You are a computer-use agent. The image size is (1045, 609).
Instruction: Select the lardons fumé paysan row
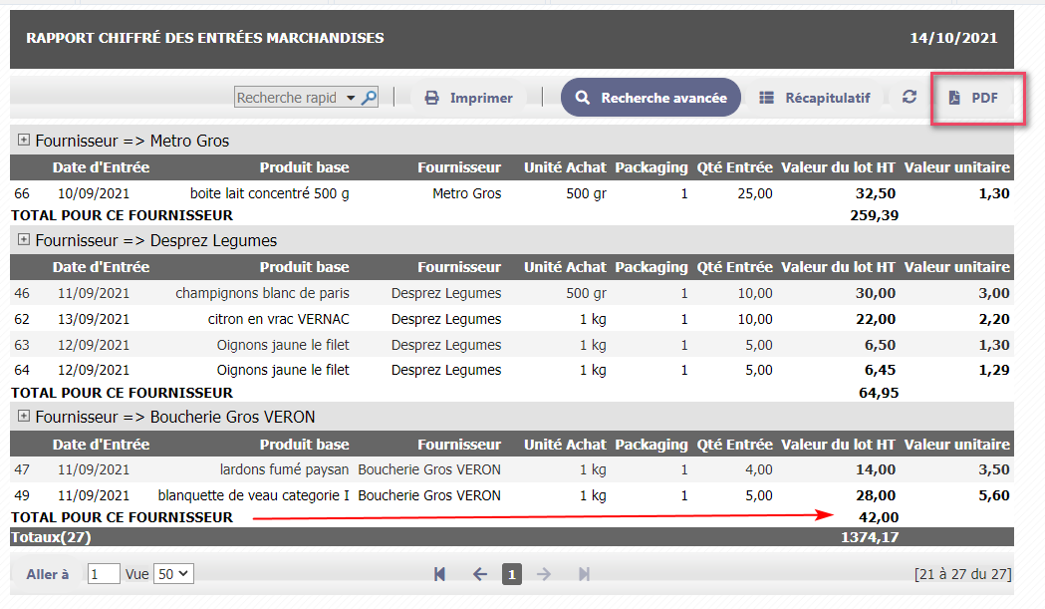coord(512,469)
